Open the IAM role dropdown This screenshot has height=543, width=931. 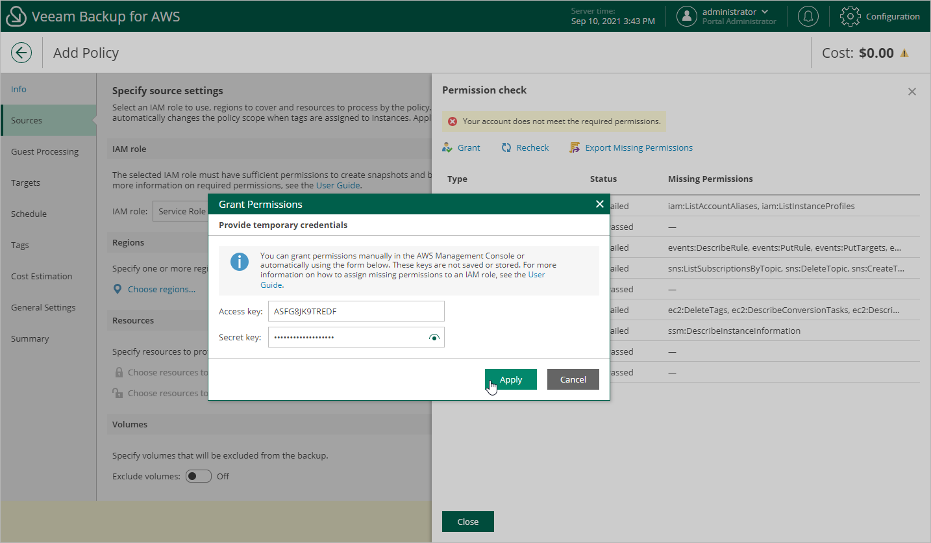[x=180, y=211]
